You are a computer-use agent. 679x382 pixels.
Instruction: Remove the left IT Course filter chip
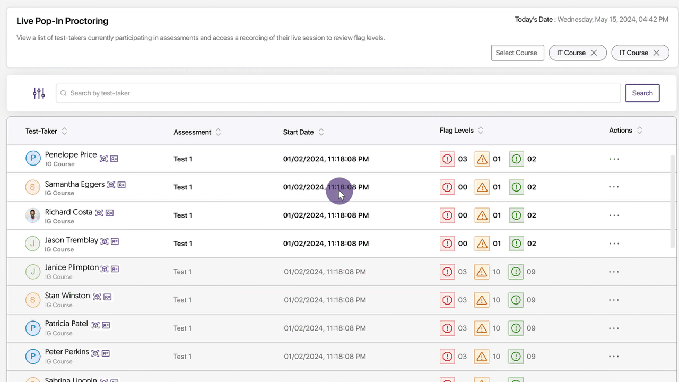[594, 53]
